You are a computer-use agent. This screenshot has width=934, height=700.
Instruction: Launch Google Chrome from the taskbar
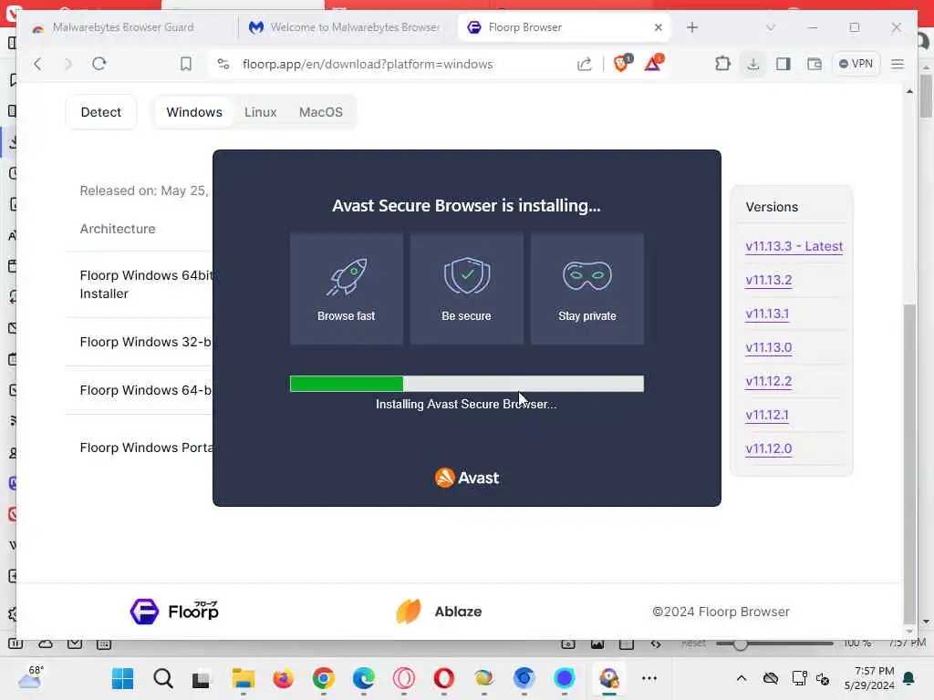pos(324,678)
